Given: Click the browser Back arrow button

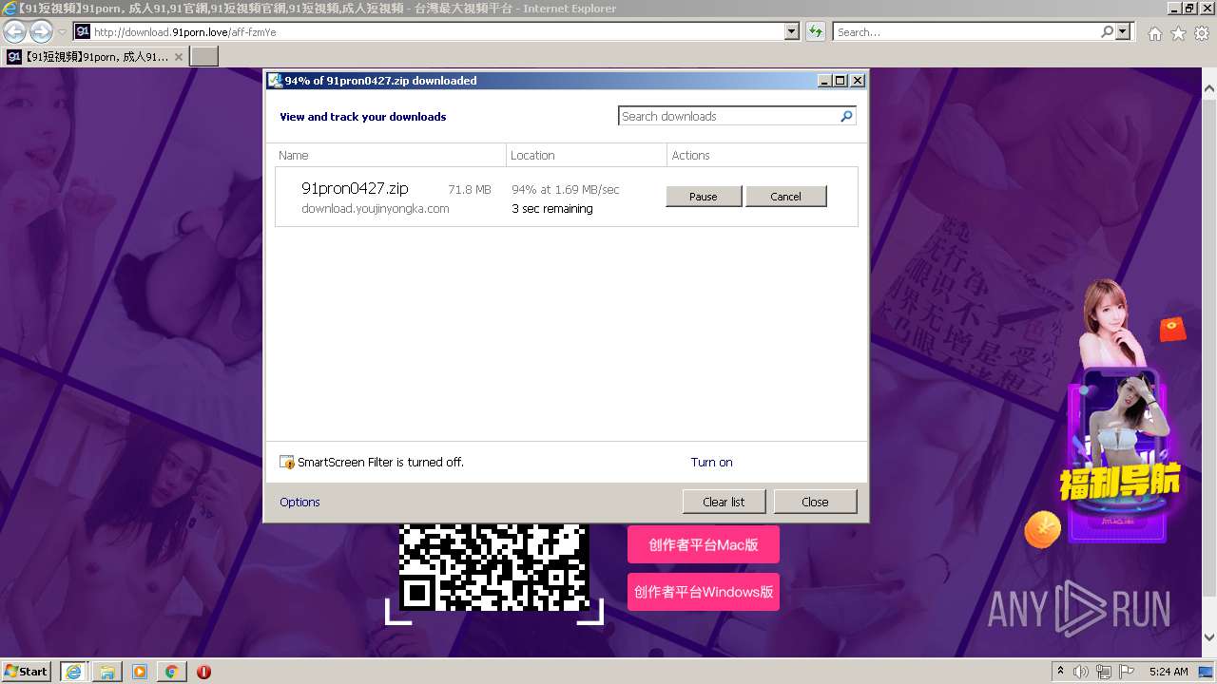Looking at the screenshot, I should tap(14, 31).
